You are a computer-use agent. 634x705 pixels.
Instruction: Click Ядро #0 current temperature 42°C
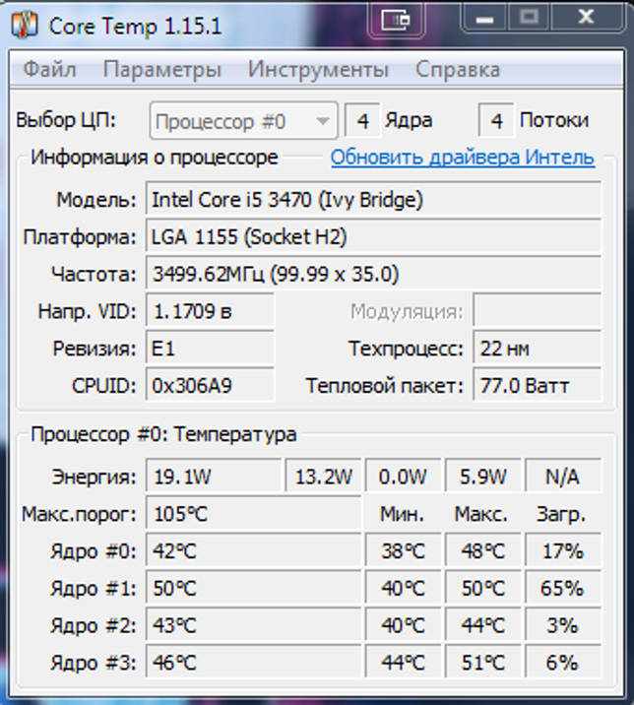tap(253, 550)
